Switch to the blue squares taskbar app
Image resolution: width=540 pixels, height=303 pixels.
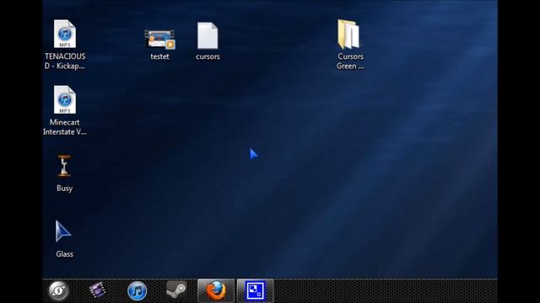pos(255,290)
